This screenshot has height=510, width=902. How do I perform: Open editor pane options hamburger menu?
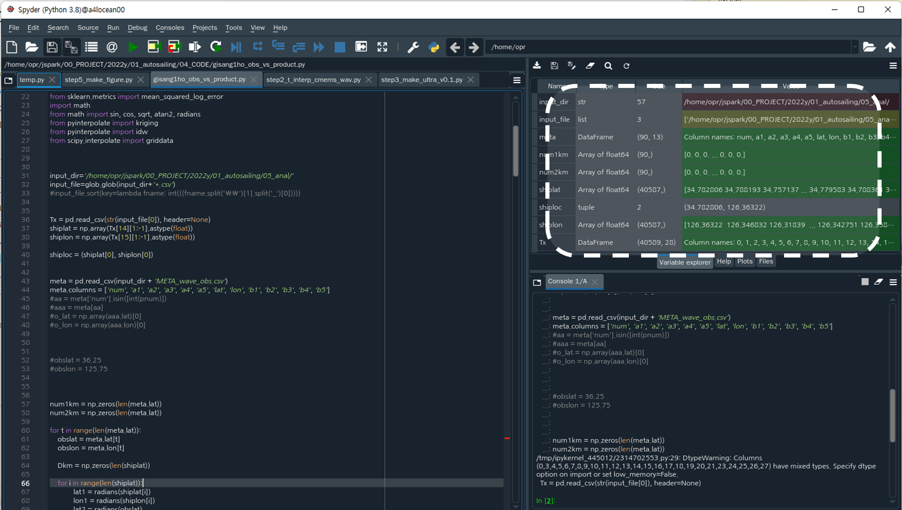517,80
